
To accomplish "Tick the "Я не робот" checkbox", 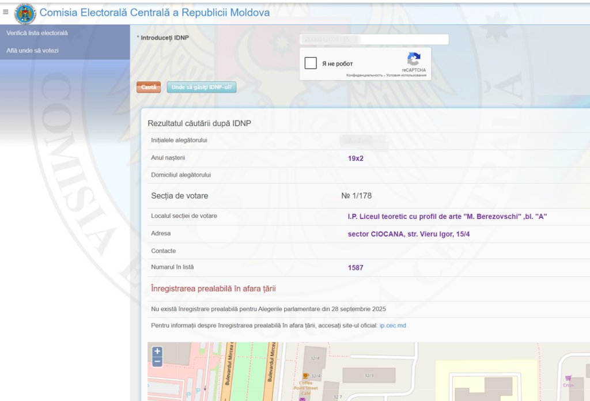I will click(311, 63).
